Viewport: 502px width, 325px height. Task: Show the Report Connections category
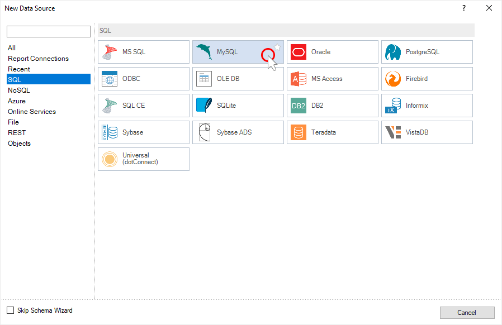38,59
